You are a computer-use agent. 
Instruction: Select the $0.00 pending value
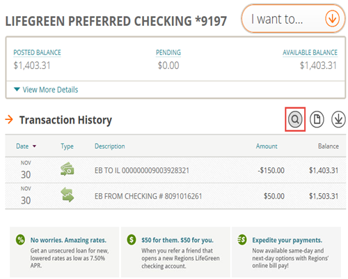pos(168,66)
